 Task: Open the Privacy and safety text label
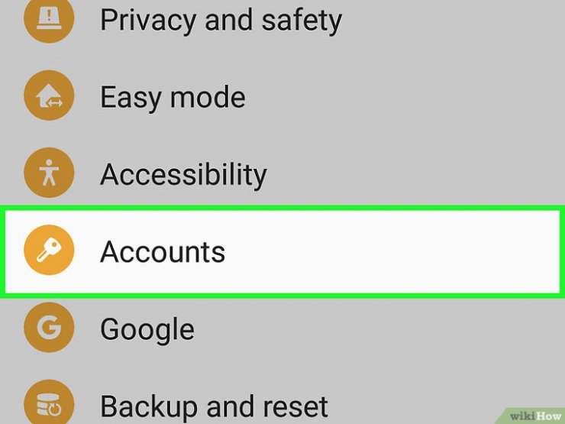pyautogui.click(x=221, y=21)
